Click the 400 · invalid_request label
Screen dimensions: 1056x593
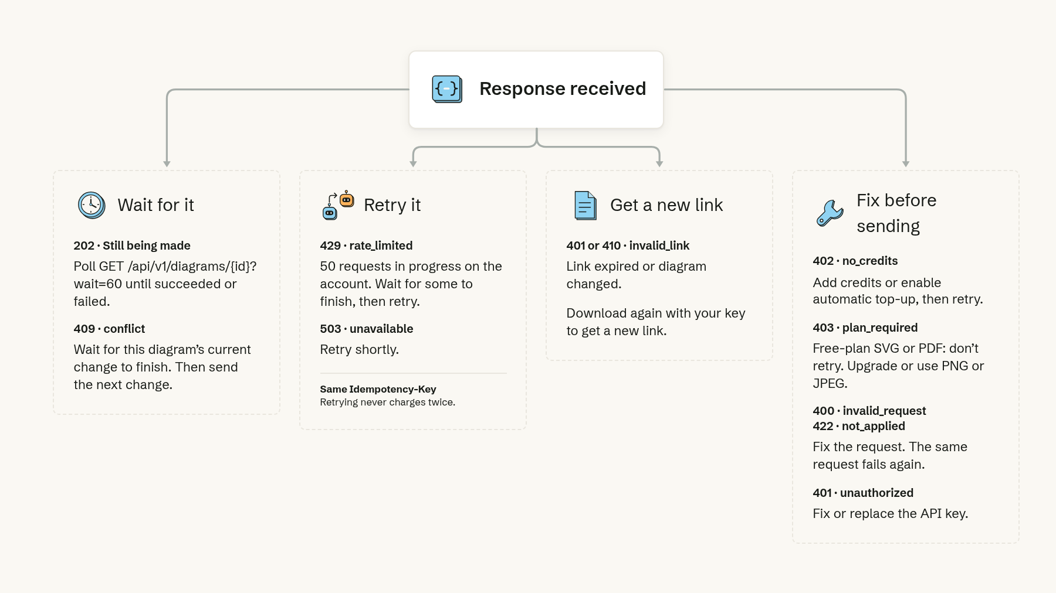[x=869, y=411]
